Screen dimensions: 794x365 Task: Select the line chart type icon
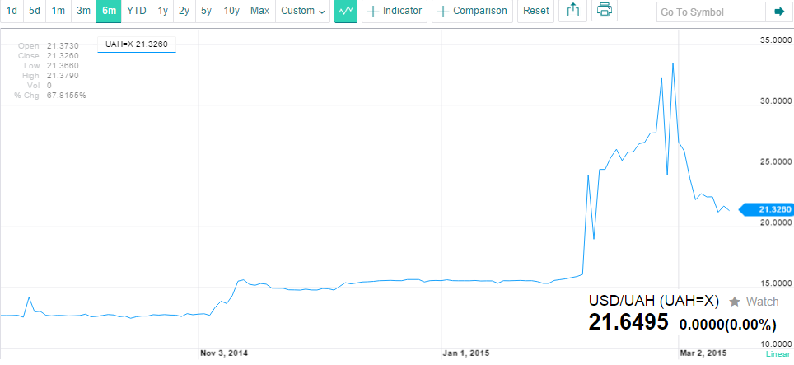tap(346, 12)
